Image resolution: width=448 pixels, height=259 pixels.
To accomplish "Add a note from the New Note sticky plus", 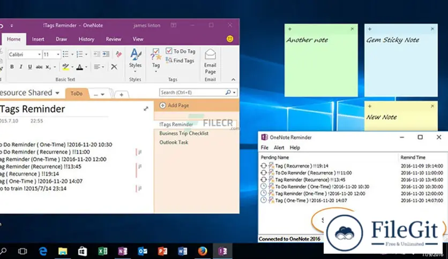I will 370,106.
